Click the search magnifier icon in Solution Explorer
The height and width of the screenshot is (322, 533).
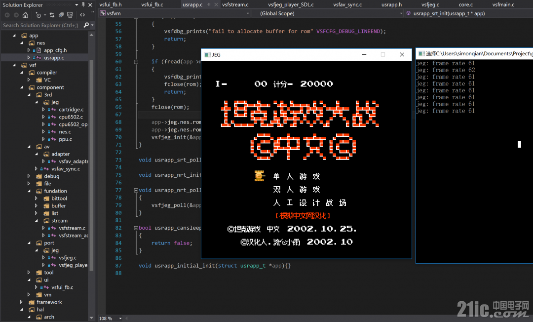point(86,25)
